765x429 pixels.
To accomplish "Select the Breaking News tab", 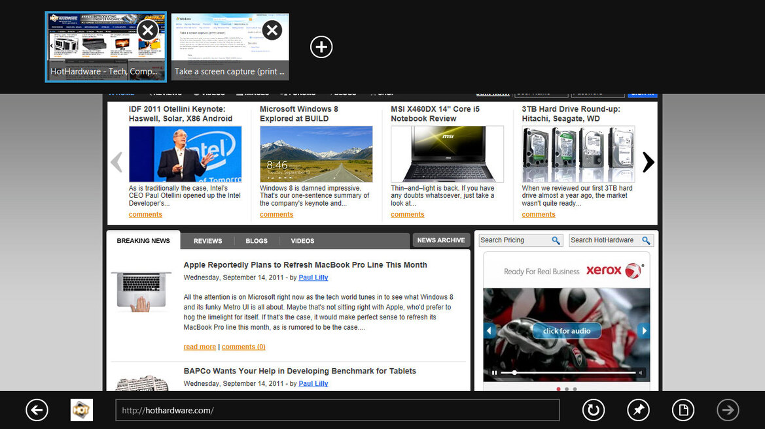I will pyautogui.click(x=143, y=240).
